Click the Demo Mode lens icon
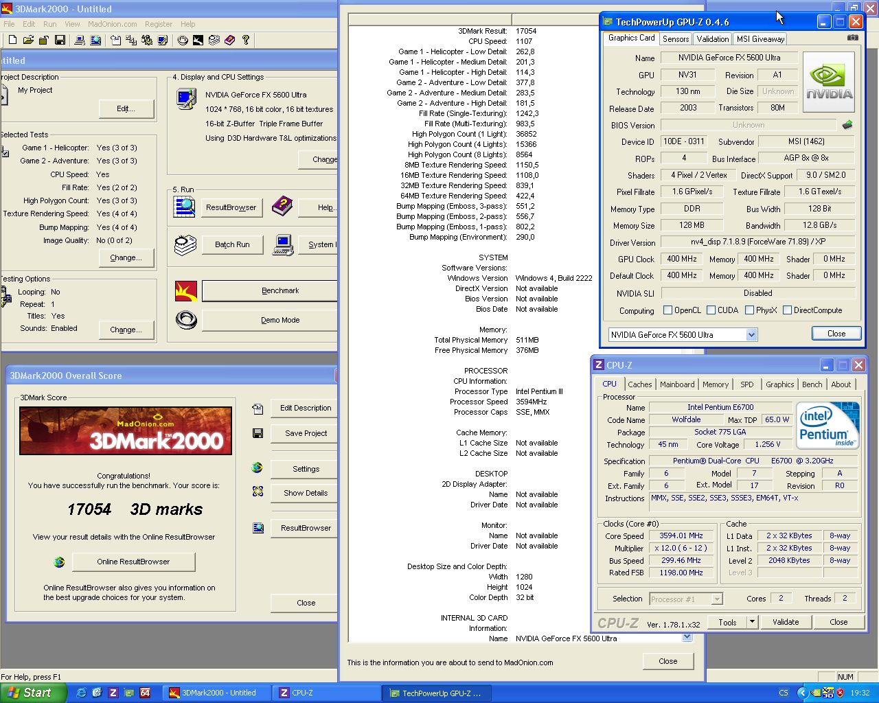Image resolution: width=879 pixels, height=703 pixels. point(186,320)
